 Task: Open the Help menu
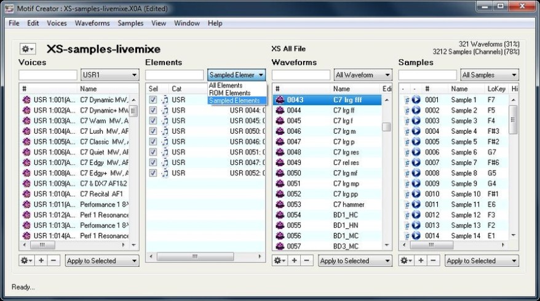215,23
